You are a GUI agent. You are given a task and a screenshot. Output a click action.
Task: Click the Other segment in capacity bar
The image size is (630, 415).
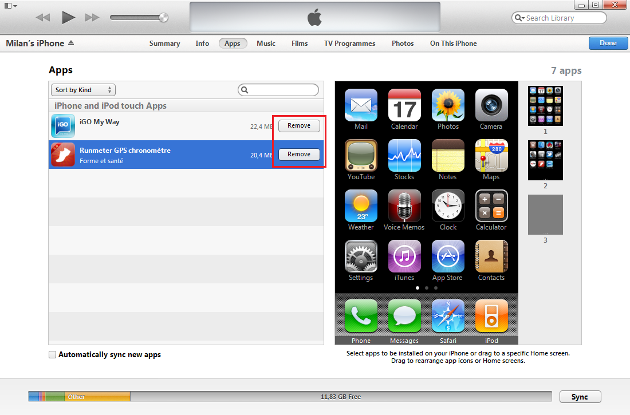point(97,397)
